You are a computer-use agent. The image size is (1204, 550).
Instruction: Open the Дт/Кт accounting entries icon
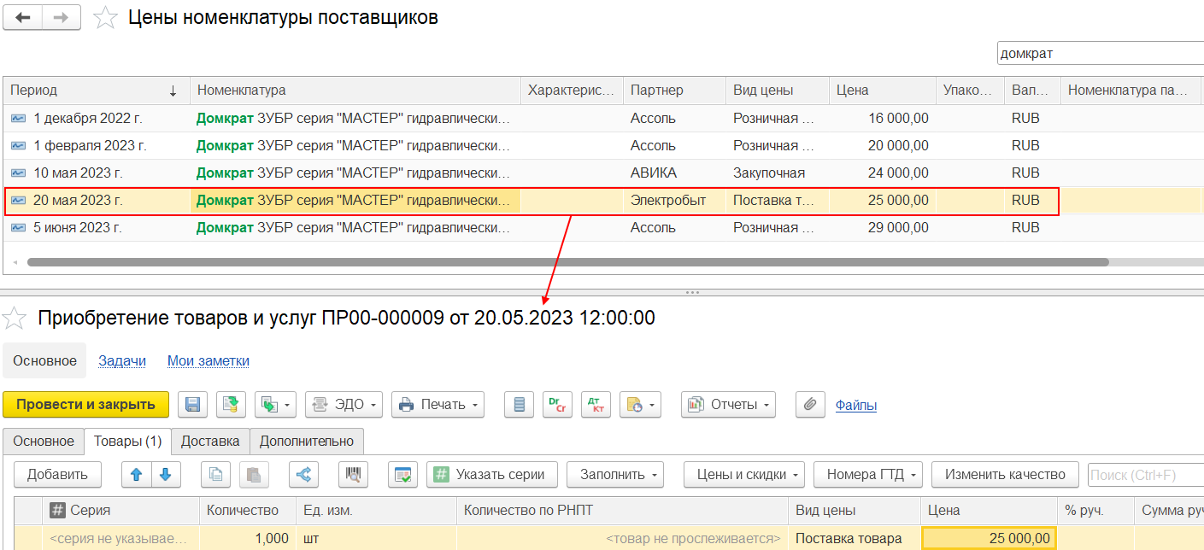pos(595,405)
